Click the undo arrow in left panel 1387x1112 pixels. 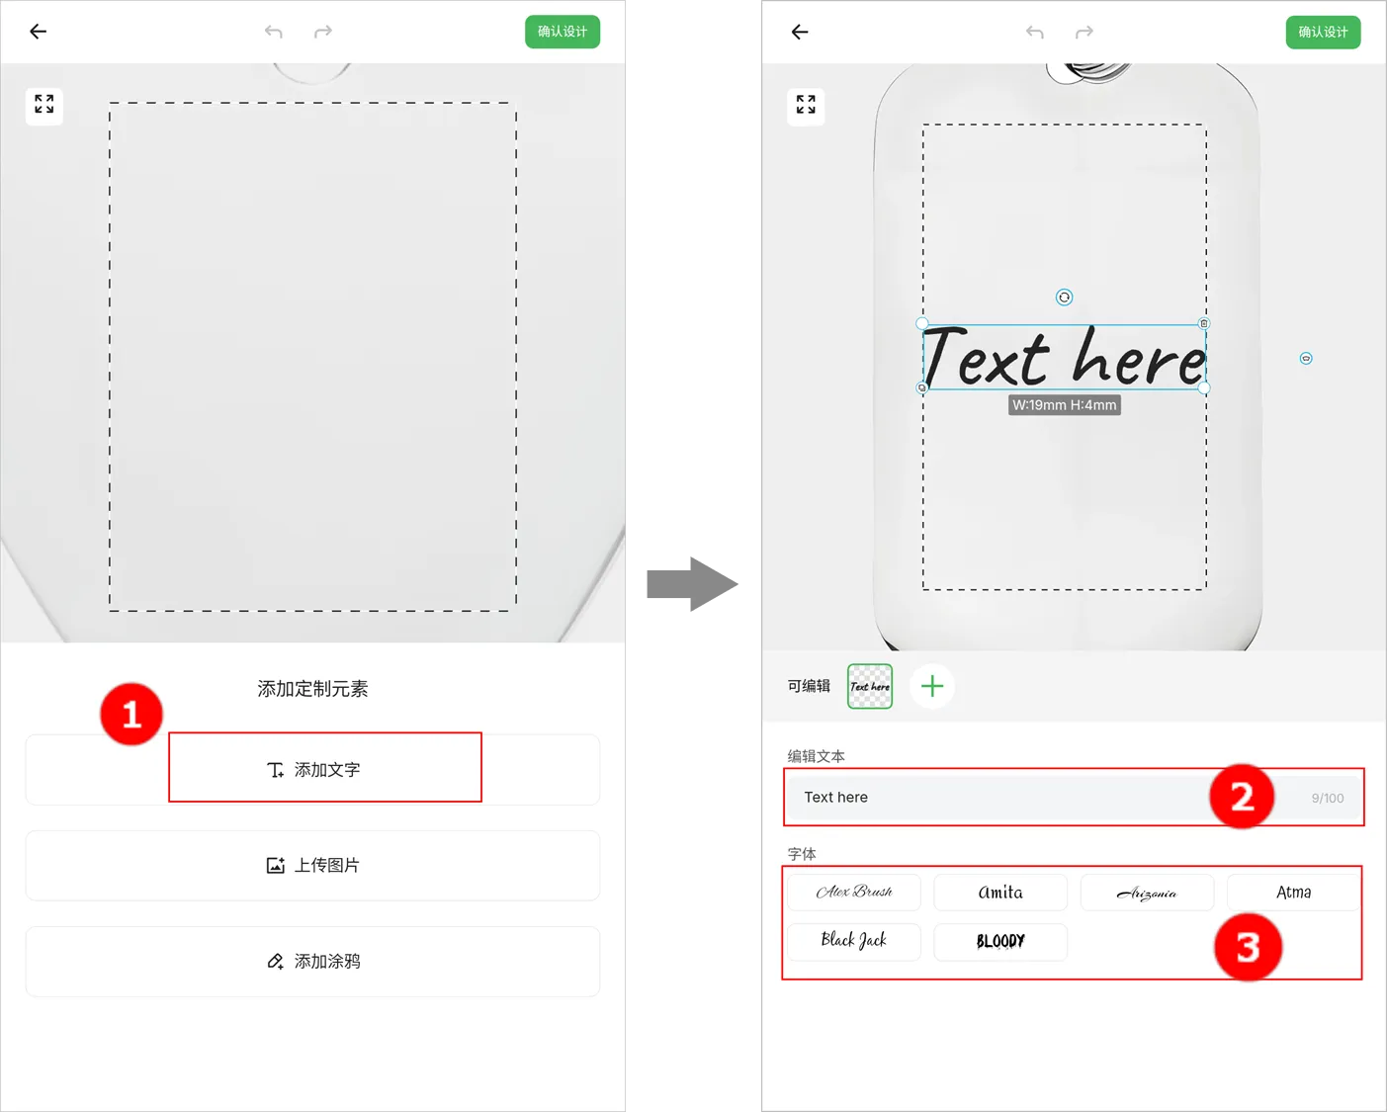tap(274, 32)
